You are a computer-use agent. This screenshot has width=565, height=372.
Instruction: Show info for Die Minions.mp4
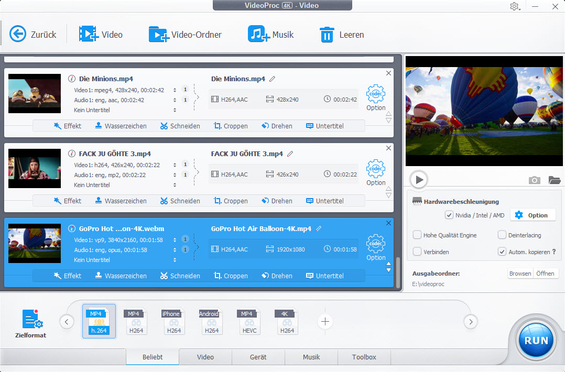(72, 79)
